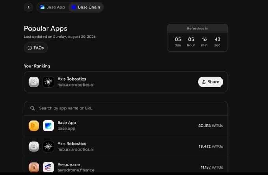
Task: Share your Axis Robostics ranking
Action: (x=210, y=82)
